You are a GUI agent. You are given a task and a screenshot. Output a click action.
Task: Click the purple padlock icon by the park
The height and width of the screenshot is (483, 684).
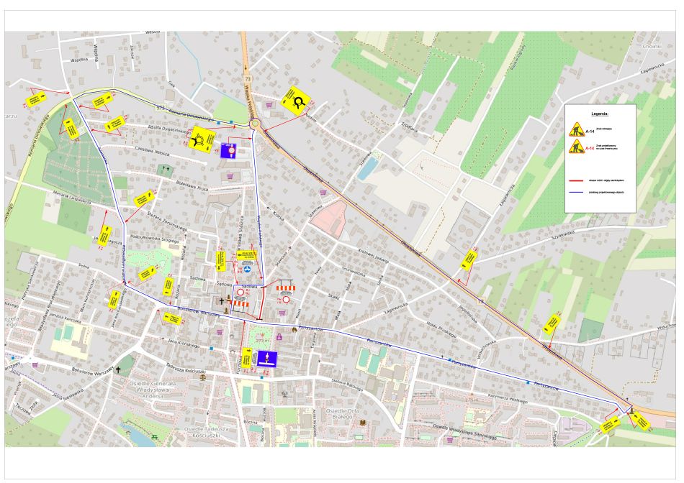click(x=279, y=336)
